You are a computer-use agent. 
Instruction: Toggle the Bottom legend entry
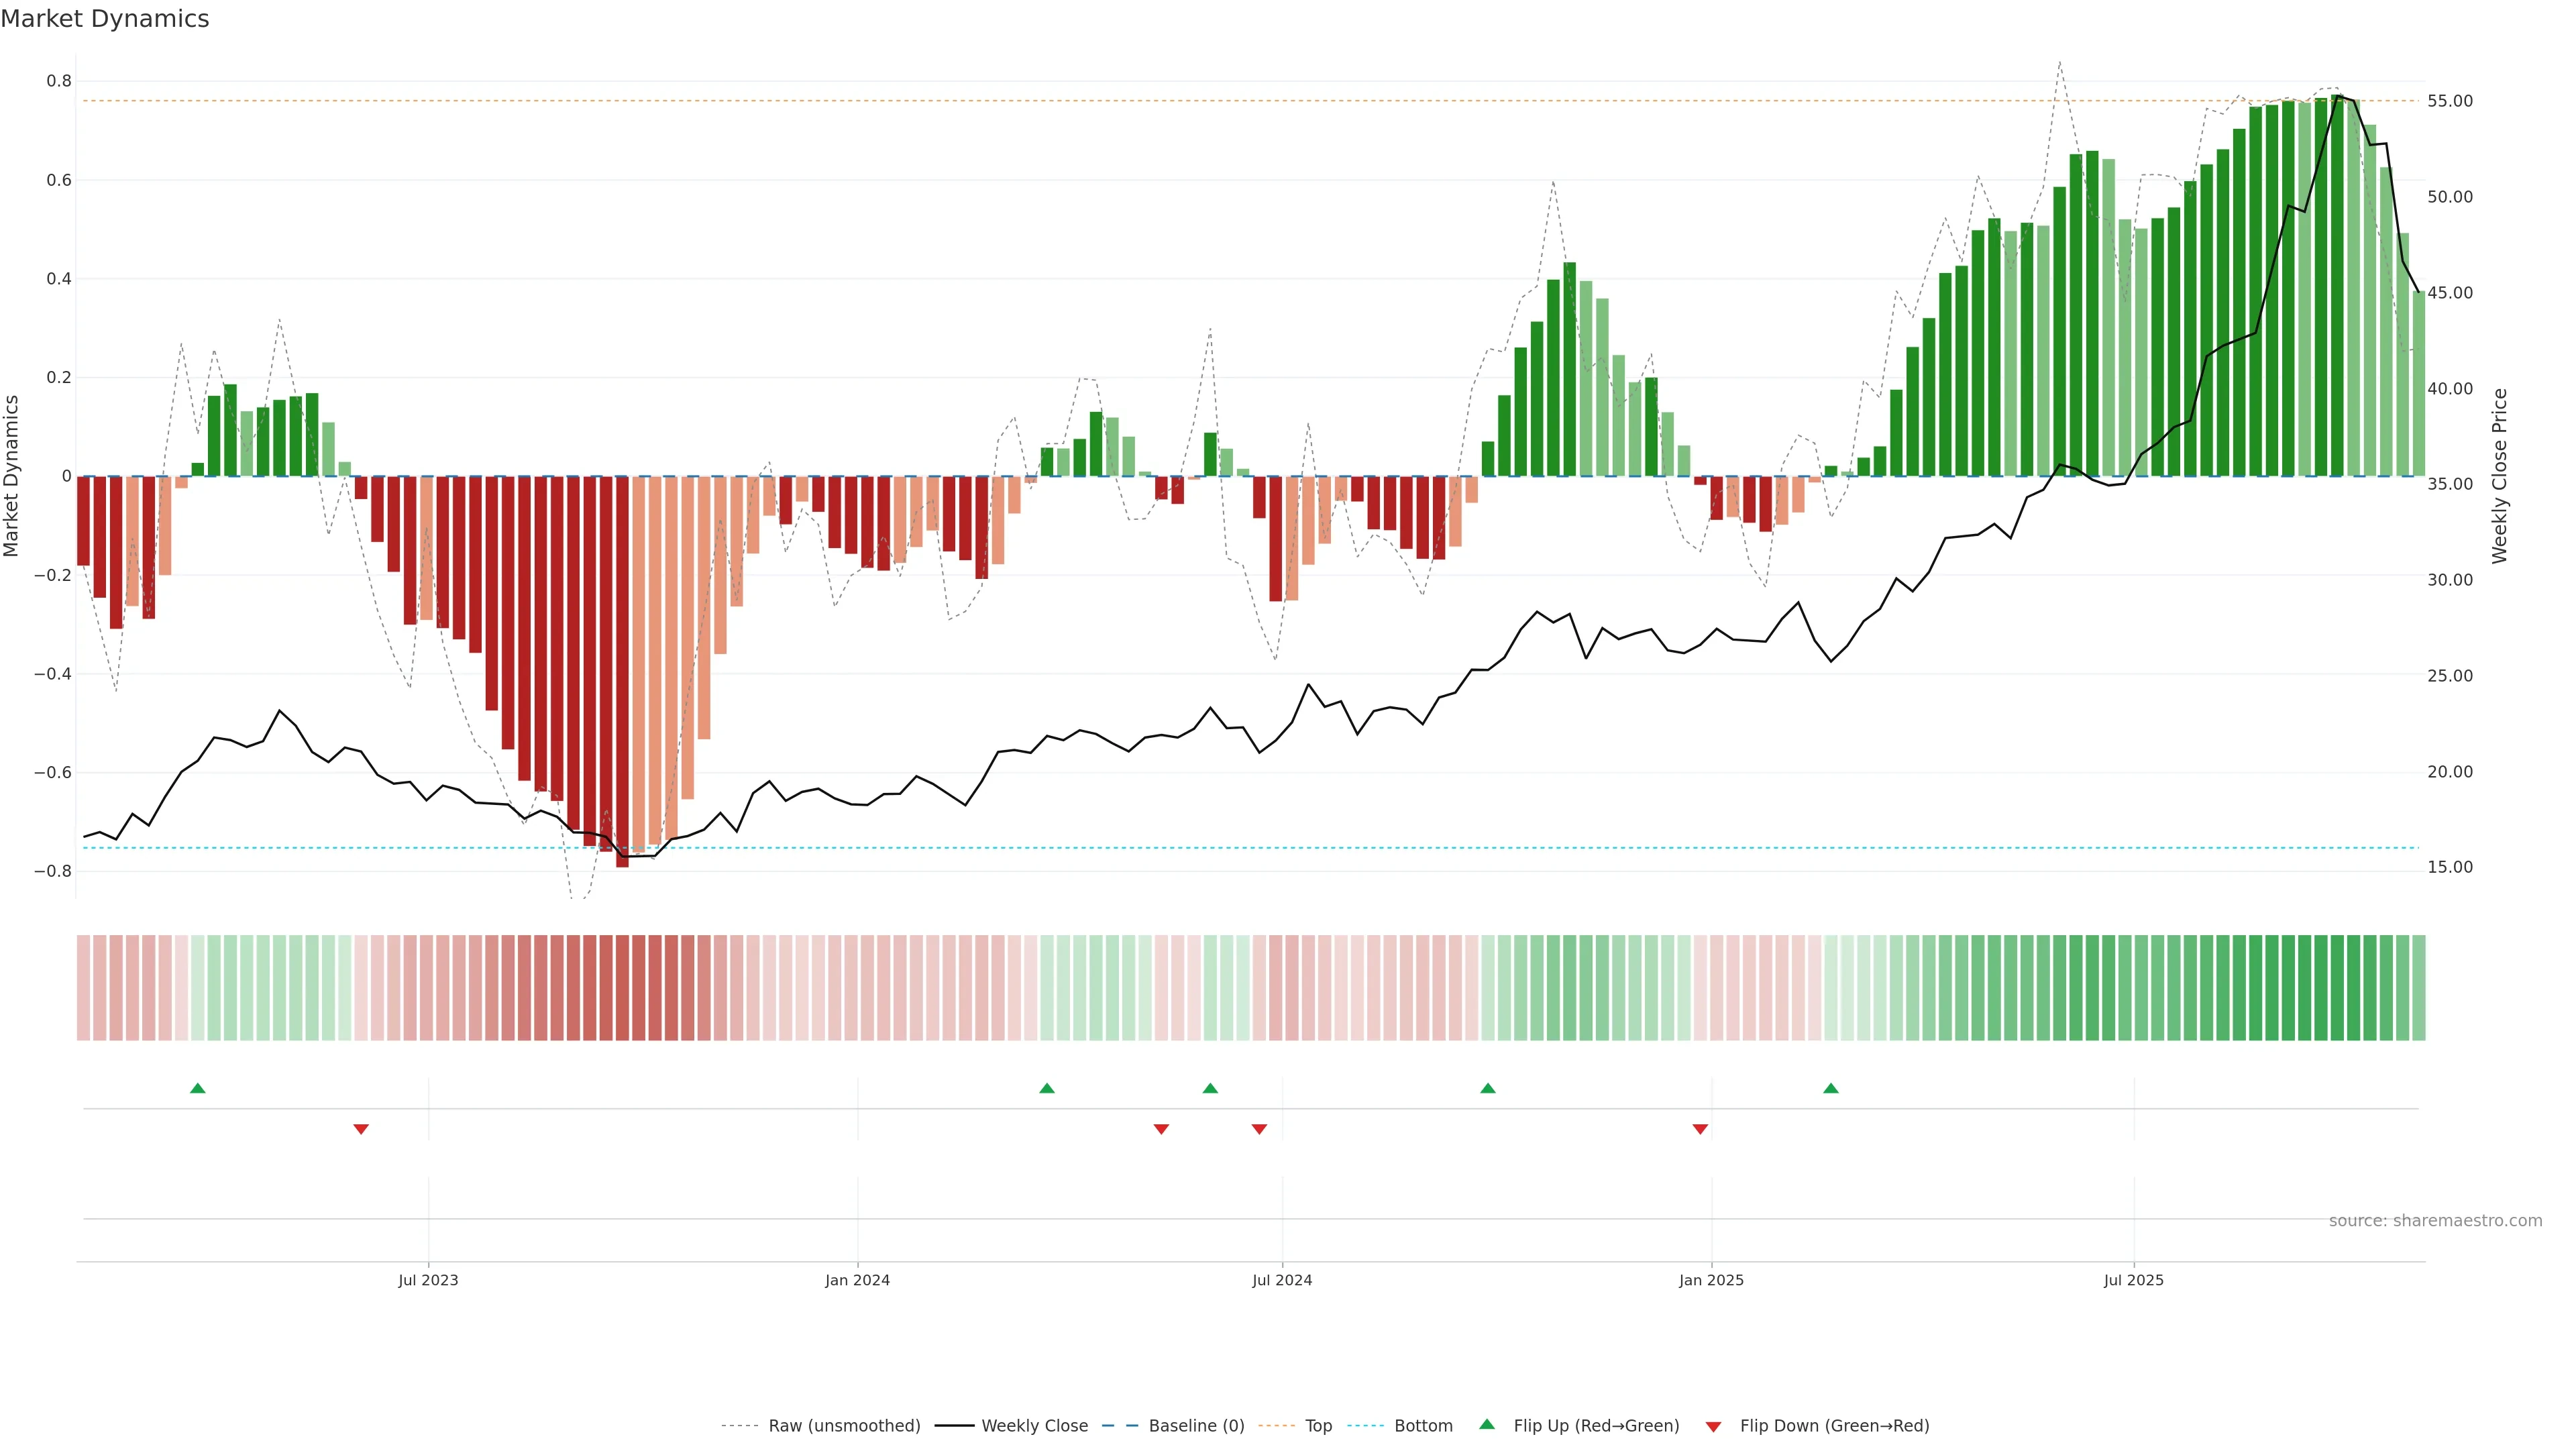point(1423,1426)
